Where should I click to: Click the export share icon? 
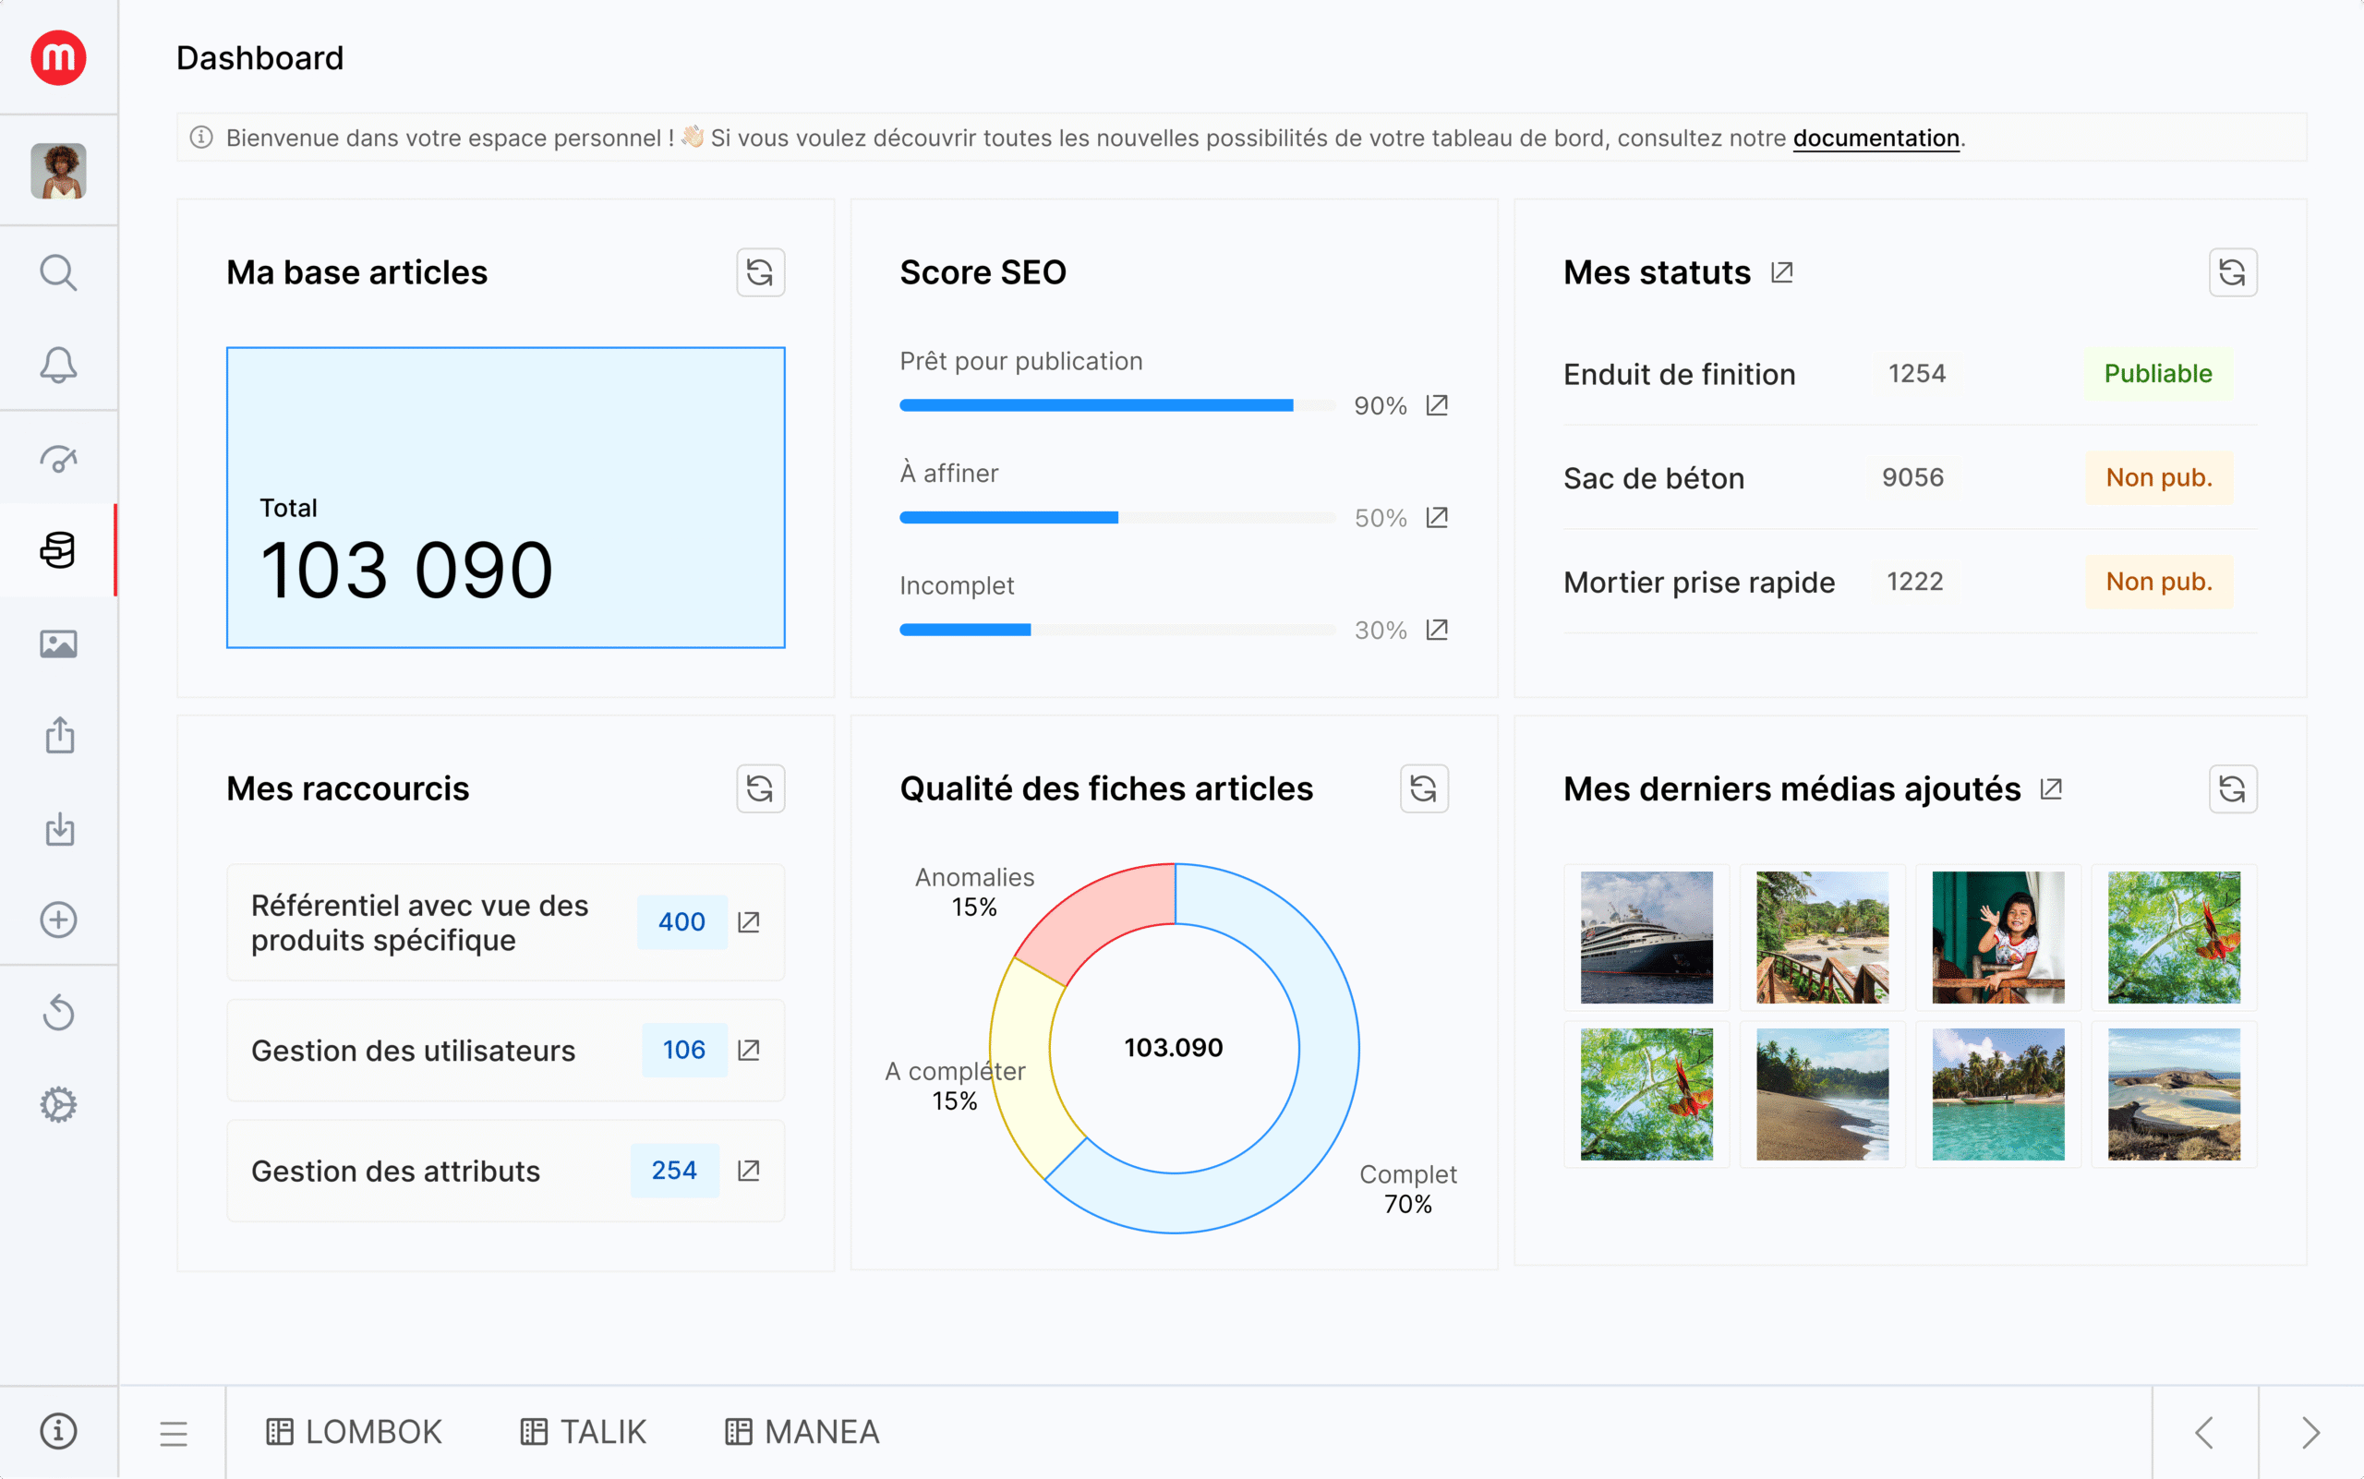(59, 736)
